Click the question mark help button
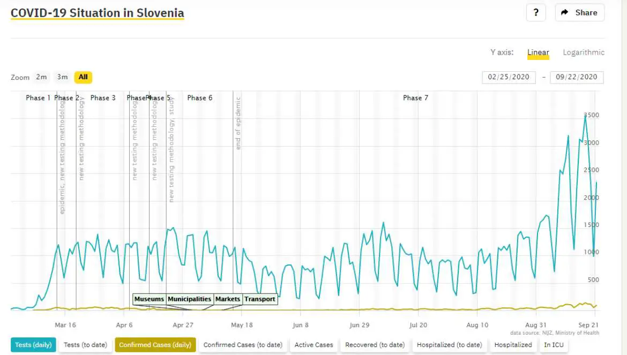Screen dimensions: 627x355 click(536, 12)
